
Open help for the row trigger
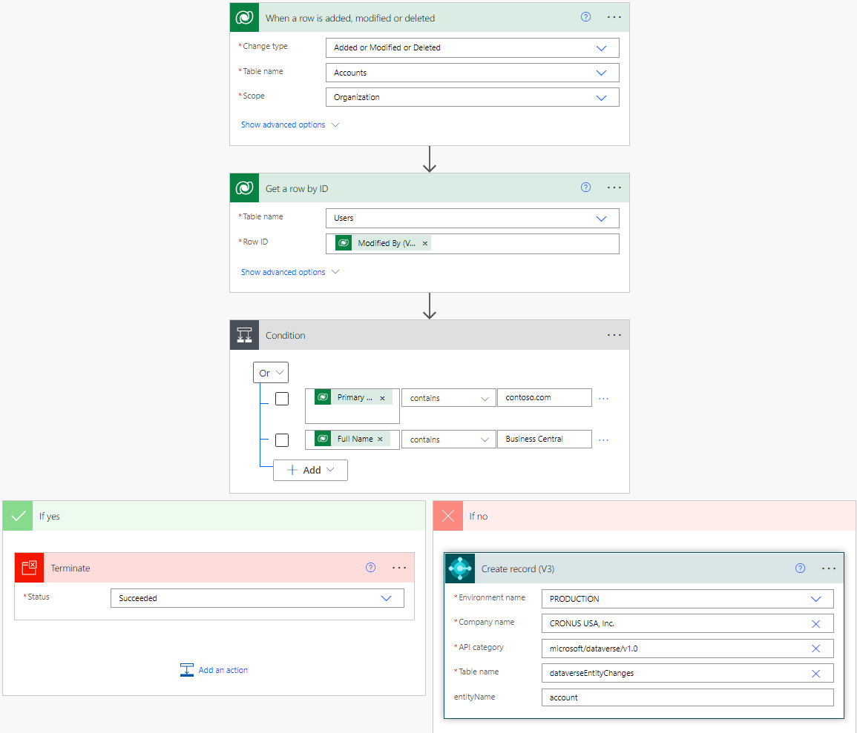pyautogui.click(x=585, y=17)
